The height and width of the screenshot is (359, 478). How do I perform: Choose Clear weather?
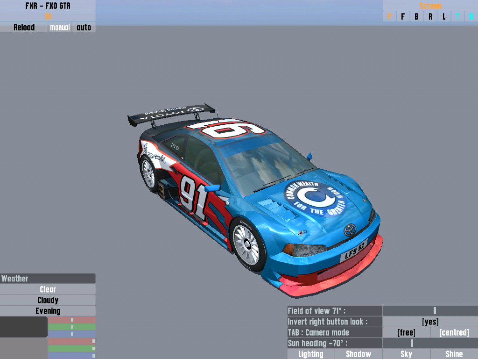click(x=48, y=289)
